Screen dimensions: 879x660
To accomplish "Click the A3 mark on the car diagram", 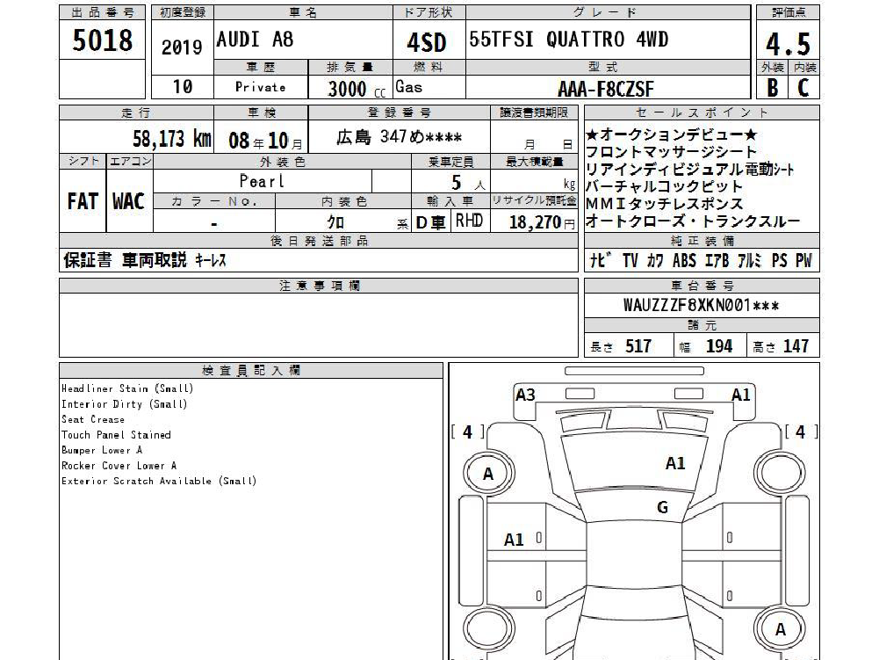I will point(525,395).
